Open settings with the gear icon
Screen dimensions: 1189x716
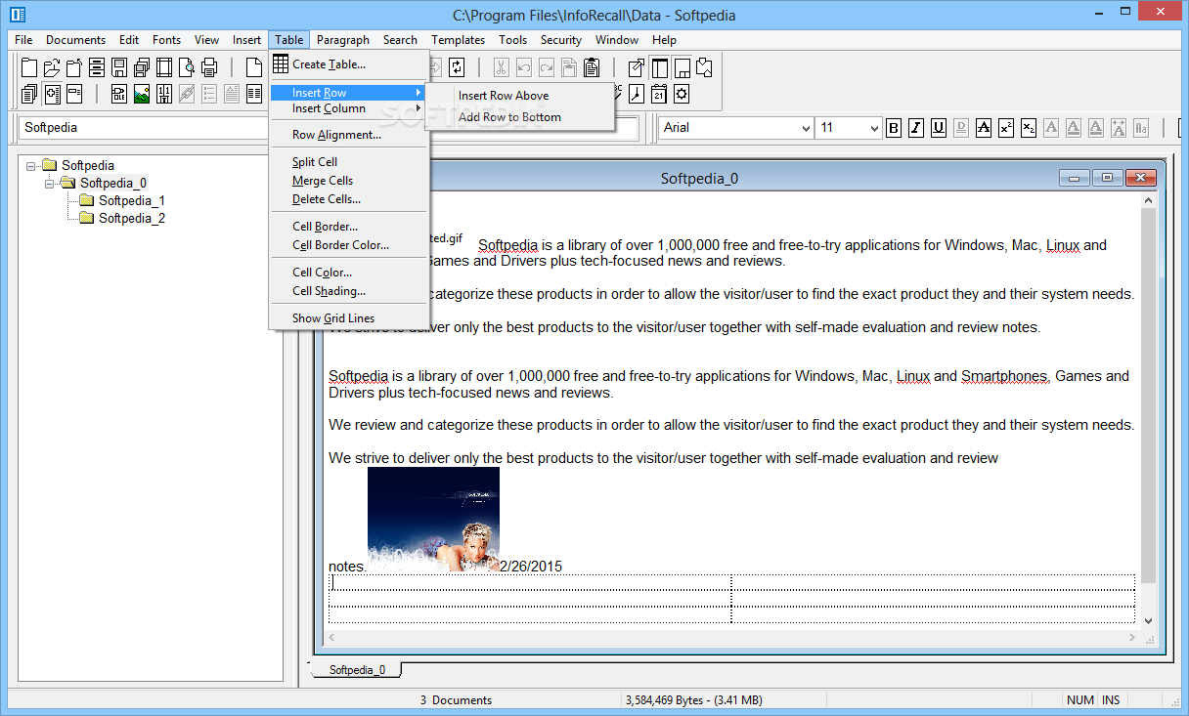[682, 94]
